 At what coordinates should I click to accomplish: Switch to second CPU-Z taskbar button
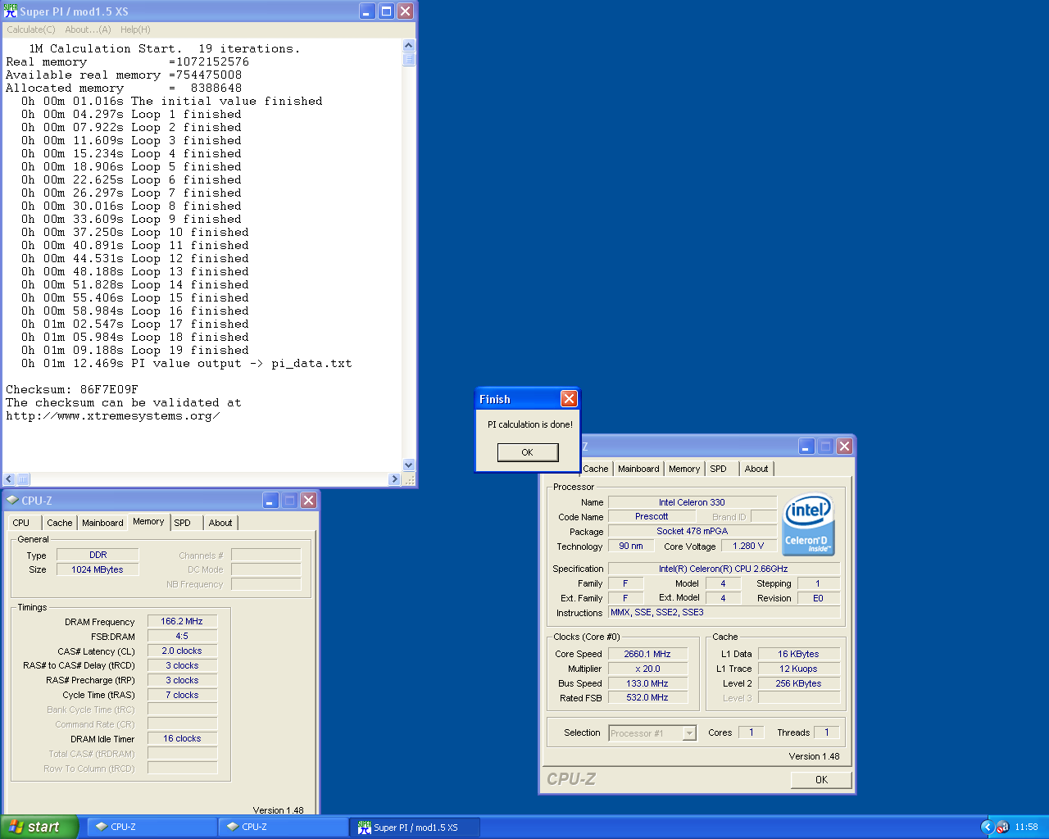click(x=283, y=827)
